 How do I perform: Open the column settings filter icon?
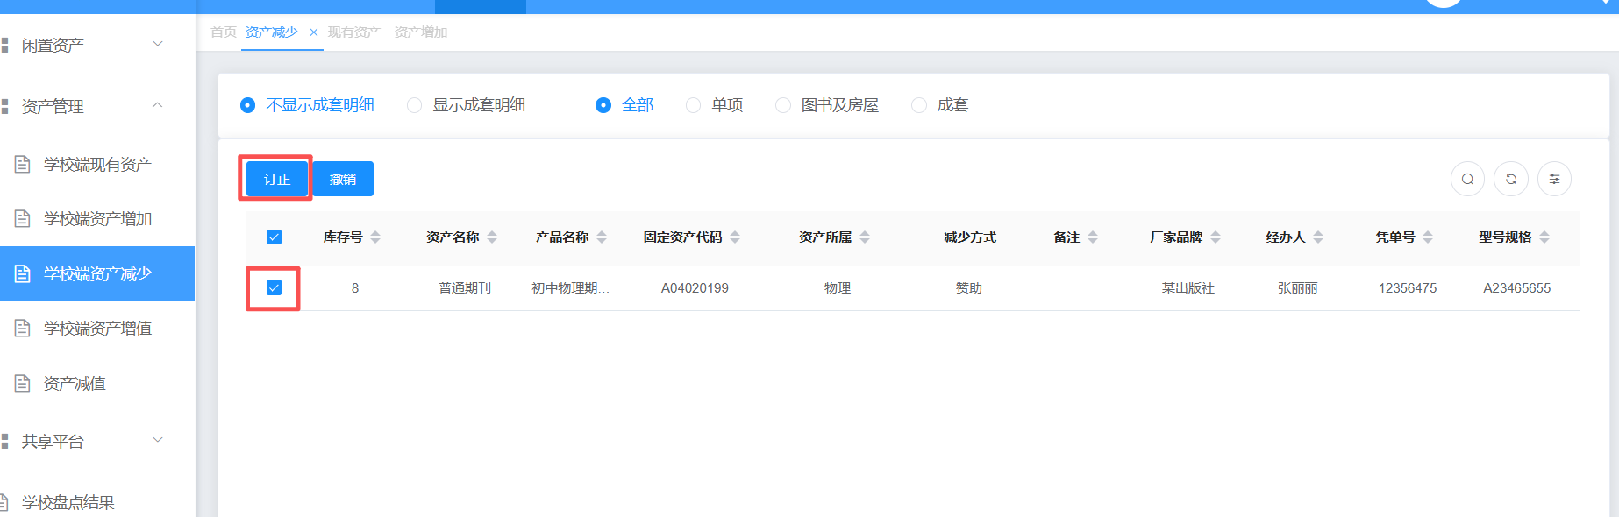1554,179
